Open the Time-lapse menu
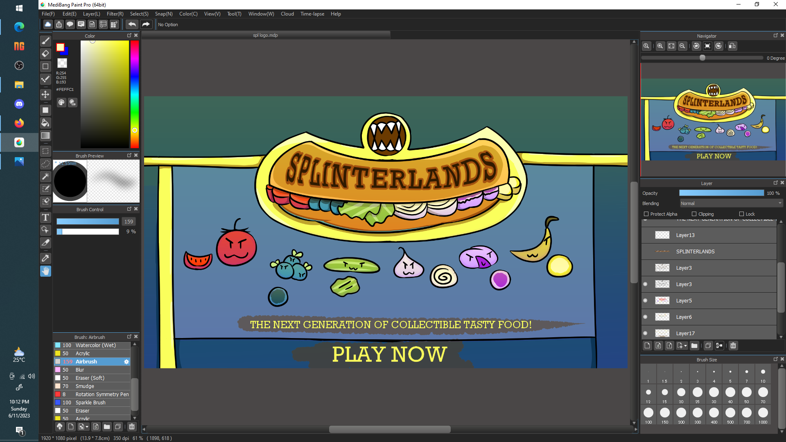 coord(312,14)
